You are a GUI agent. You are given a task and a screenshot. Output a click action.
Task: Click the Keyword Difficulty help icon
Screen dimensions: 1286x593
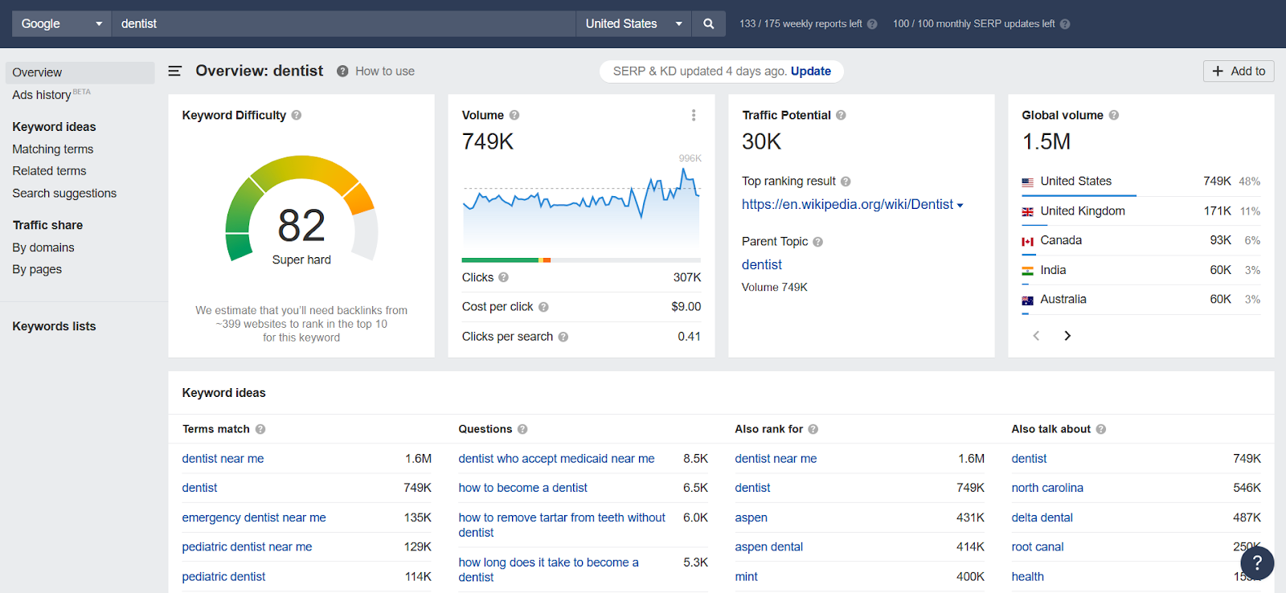(297, 115)
